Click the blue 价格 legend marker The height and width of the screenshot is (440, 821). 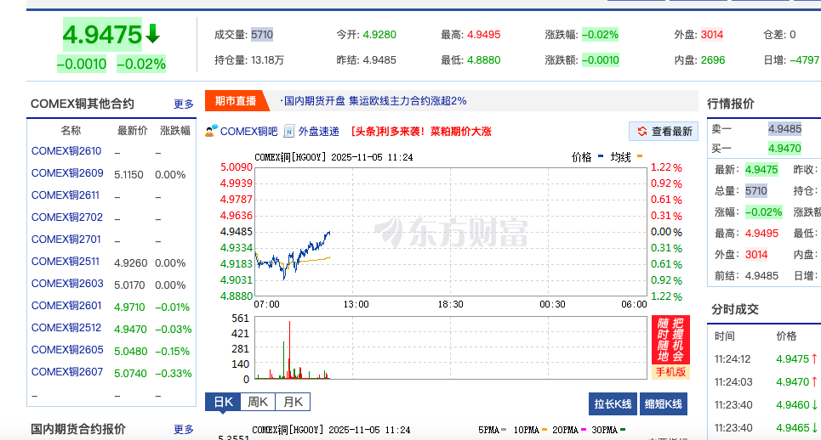[x=601, y=155]
